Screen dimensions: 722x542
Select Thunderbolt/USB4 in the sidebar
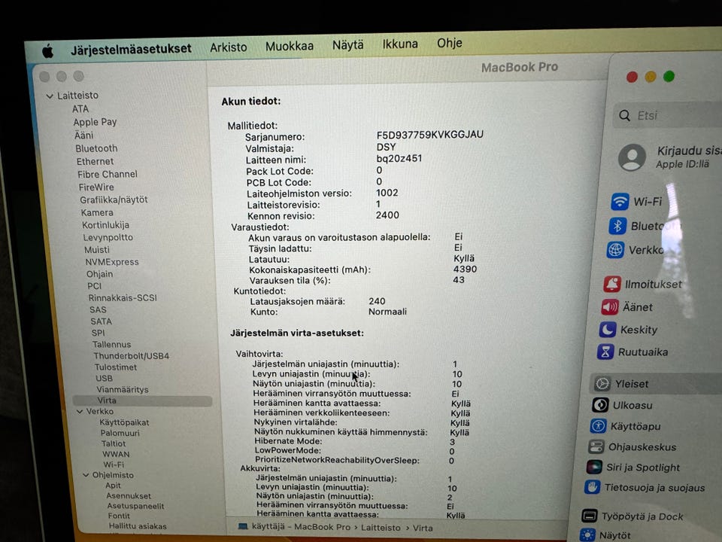(x=131, y=356)
